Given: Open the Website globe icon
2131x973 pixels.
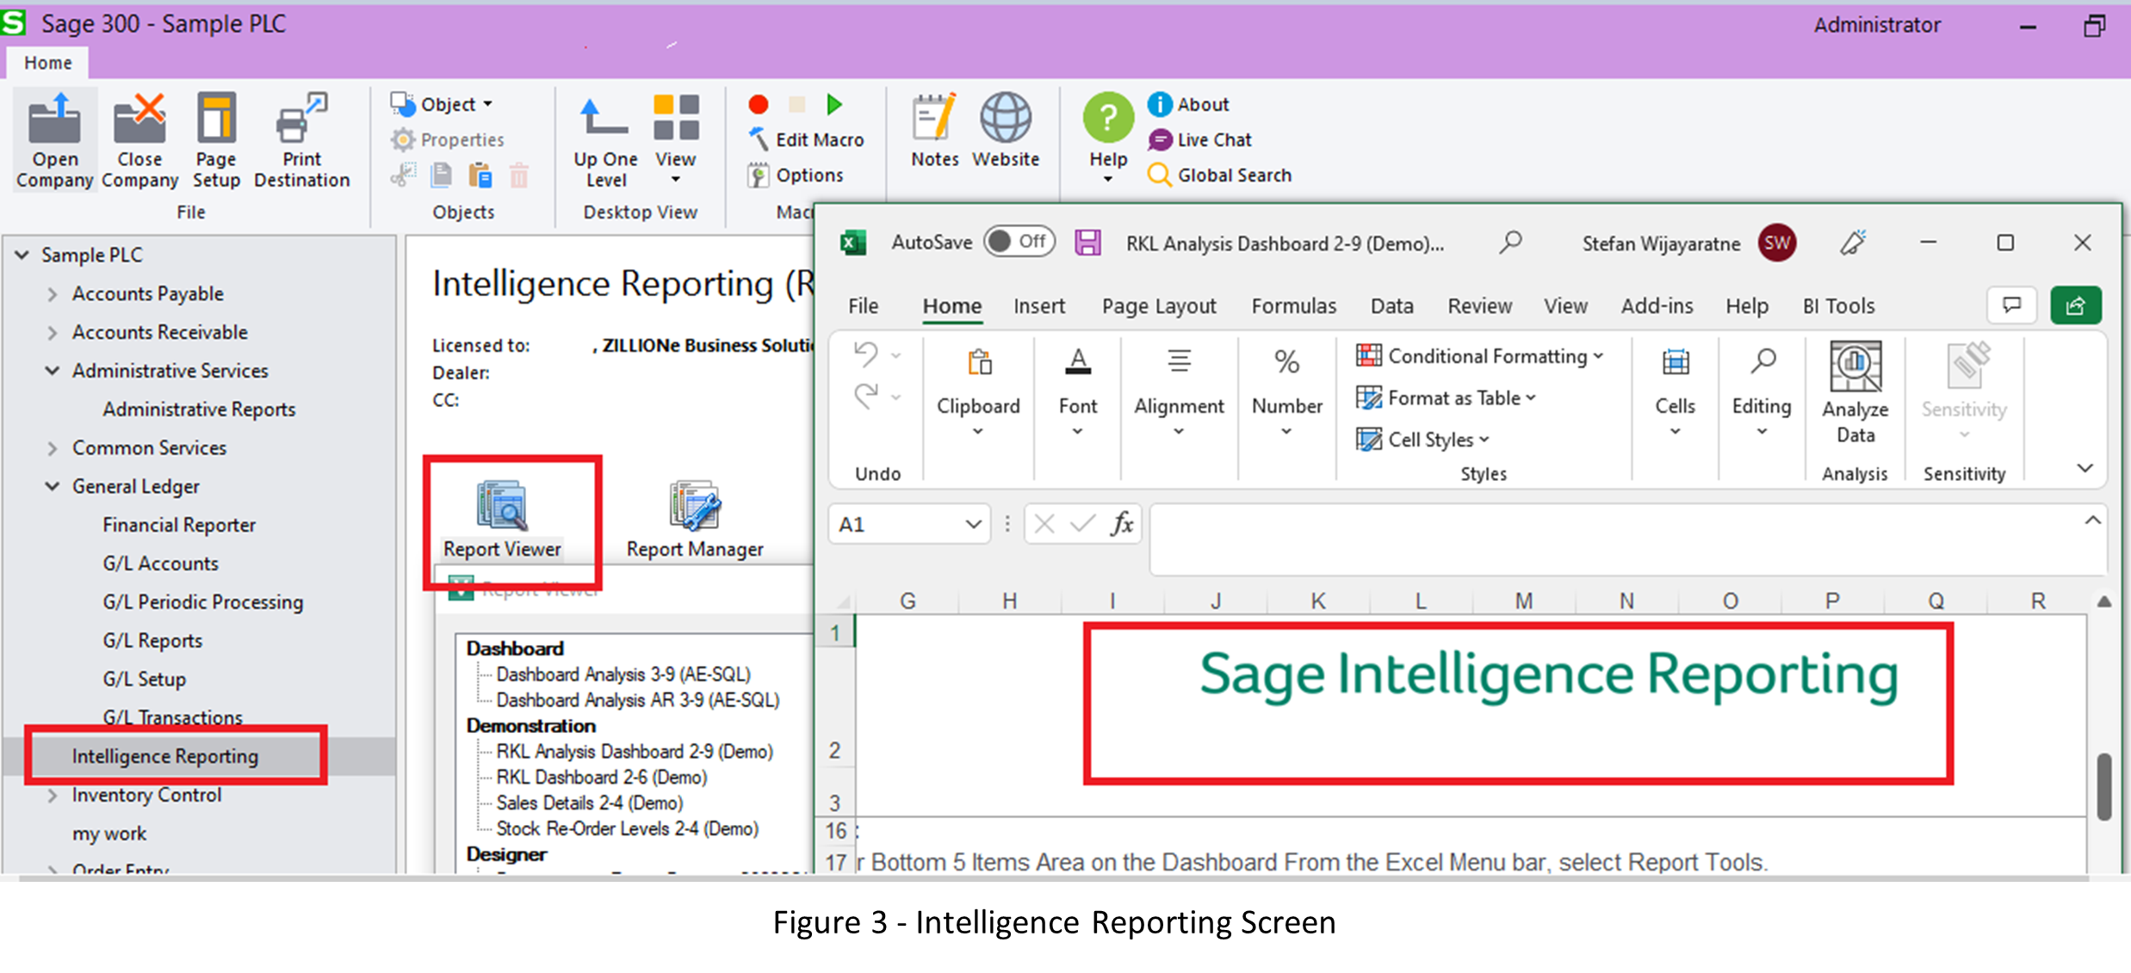Looking at the screenshot, I should click(x=1006, y=131).
